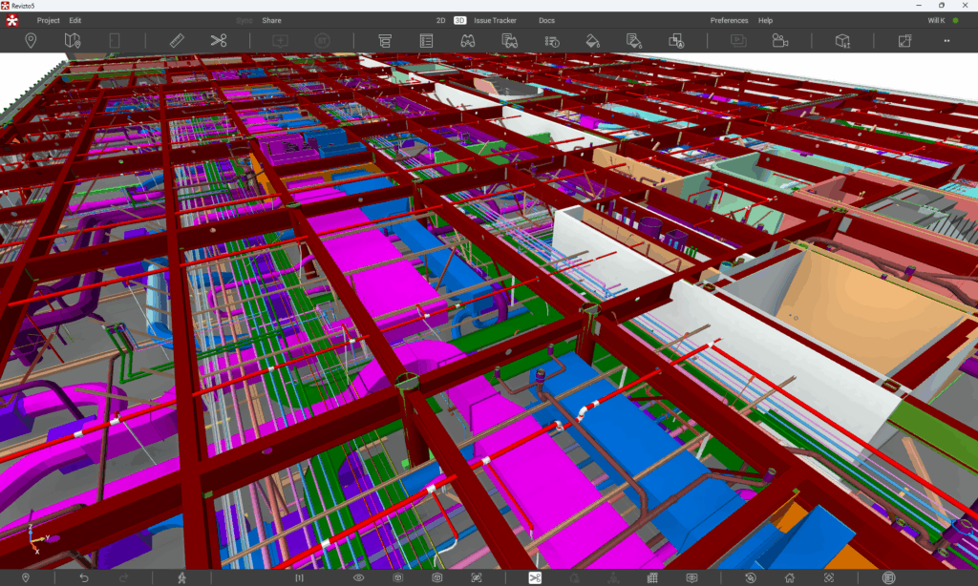Image resolution: width=978 pixels, height=586 pixels.
Task: Open the video camera recording tool
Action: 780,40
